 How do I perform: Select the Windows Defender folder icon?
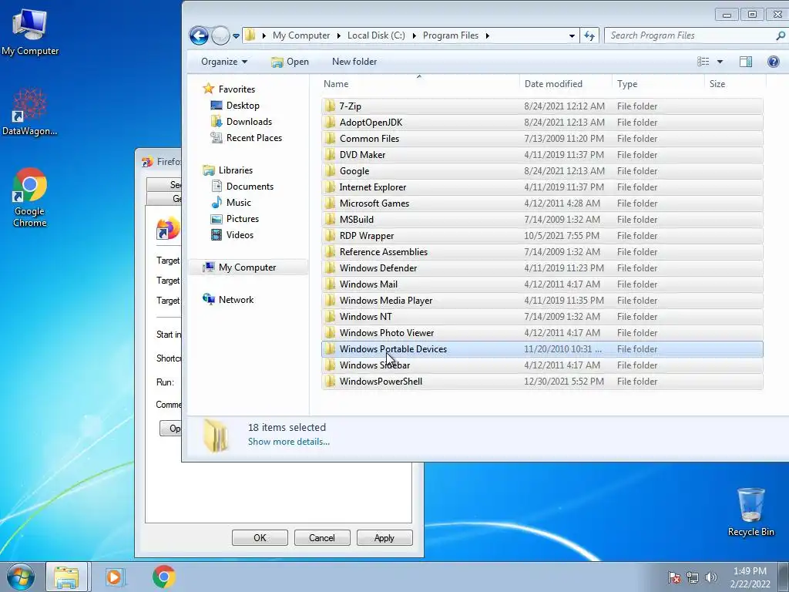330,267
